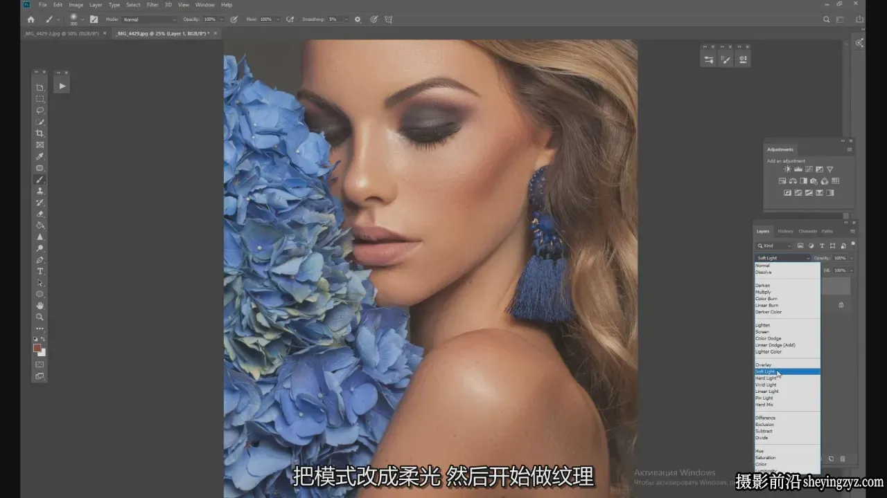Choose Screen blend mode from list

pyautogui.click(x=787, y=332)
